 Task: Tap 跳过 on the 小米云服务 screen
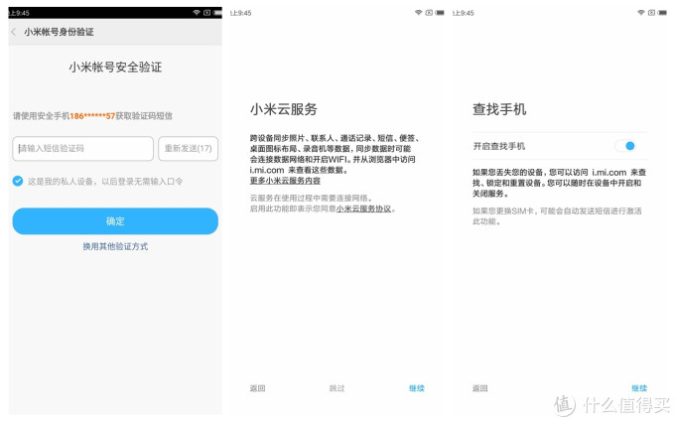pos(337,388)
